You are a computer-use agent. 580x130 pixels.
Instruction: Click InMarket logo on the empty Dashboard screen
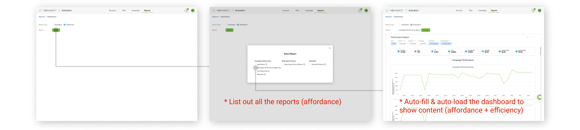[x=50, y=11]
